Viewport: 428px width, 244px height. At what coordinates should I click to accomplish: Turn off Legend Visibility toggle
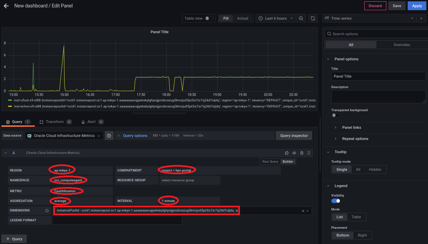[335, 201]
